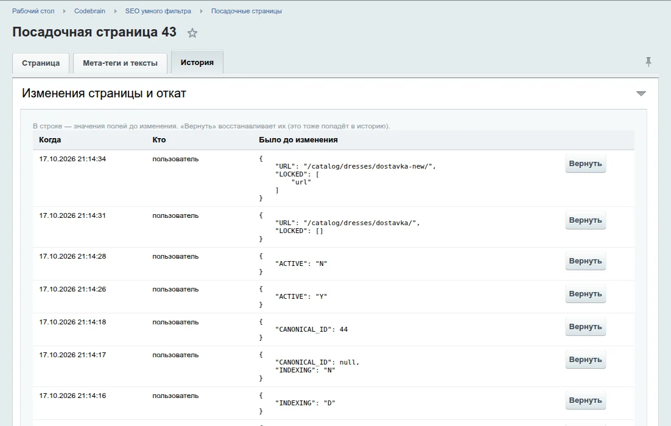Select timestamp '17.10.2026 21:14:16'
Viewport: 671px width, 426px height.
tap(72, 396)
